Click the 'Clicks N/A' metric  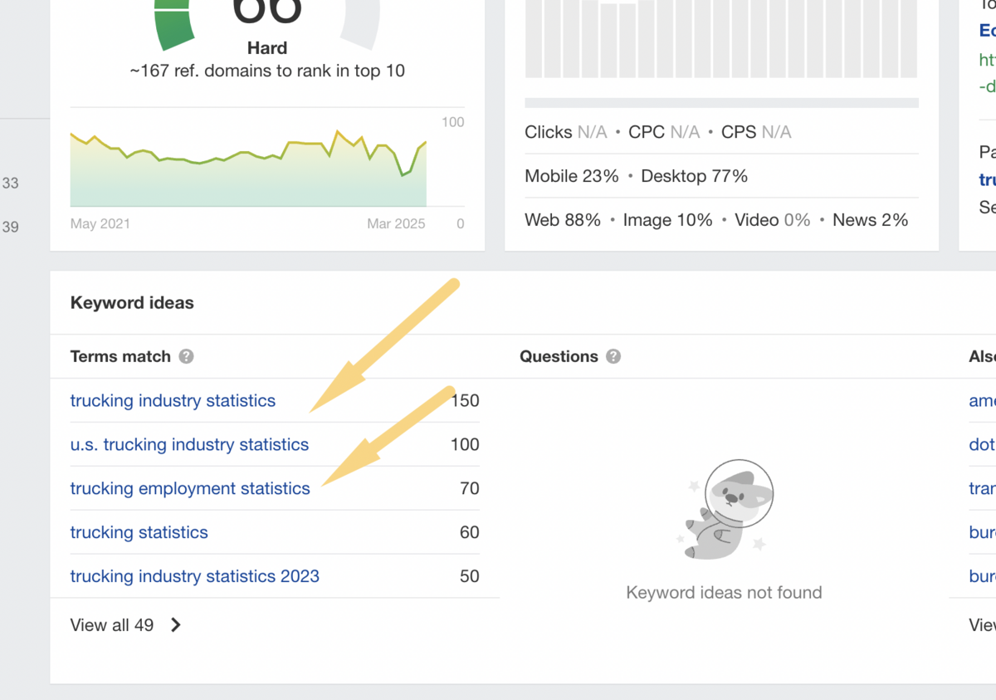coord(565,132)
